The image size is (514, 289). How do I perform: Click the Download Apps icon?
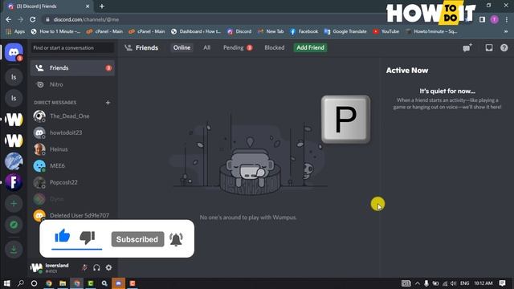[14, 250]
